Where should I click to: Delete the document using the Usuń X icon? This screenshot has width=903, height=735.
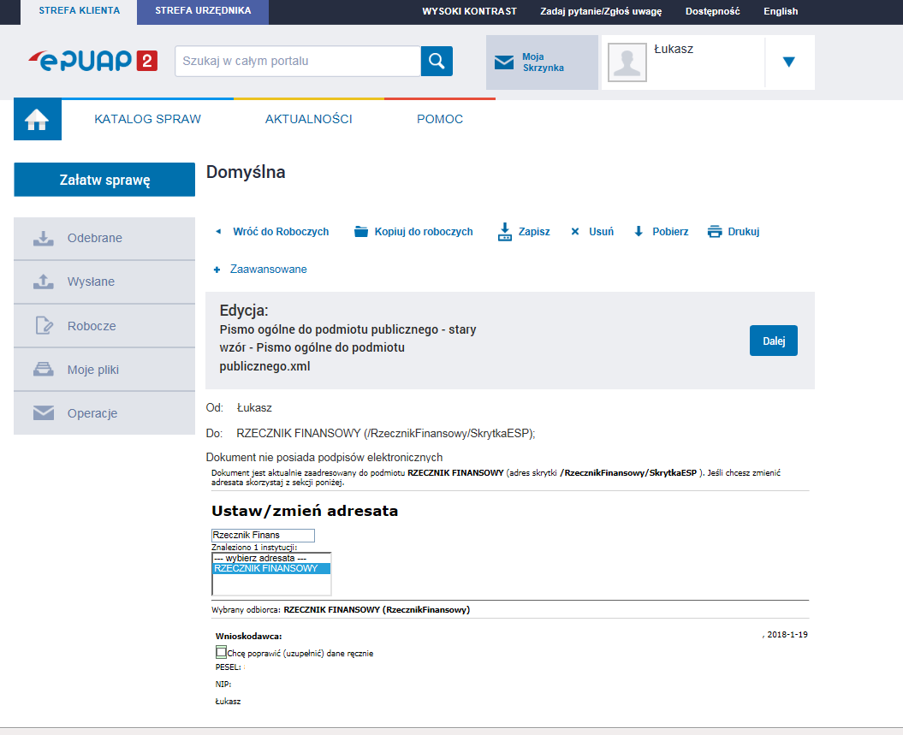573,231
